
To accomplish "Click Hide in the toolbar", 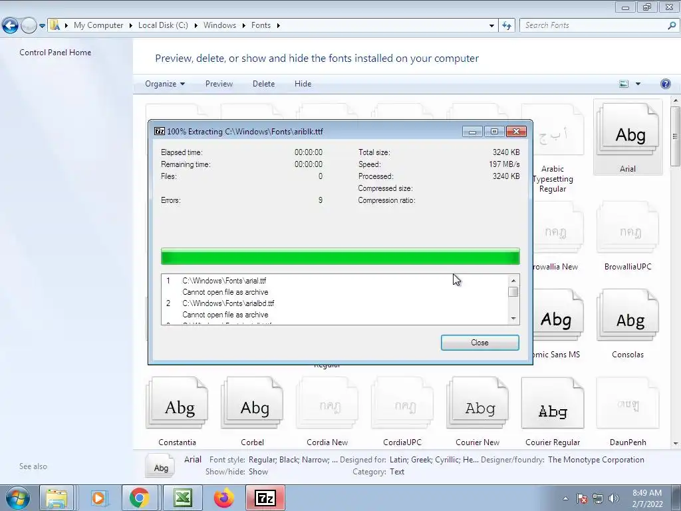I will point(303,84).
